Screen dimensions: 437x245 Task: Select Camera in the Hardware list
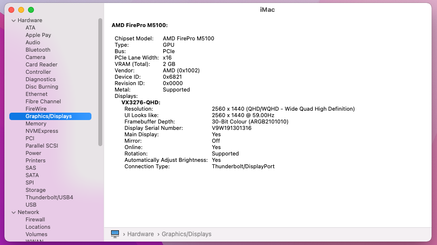coord(35,57)
